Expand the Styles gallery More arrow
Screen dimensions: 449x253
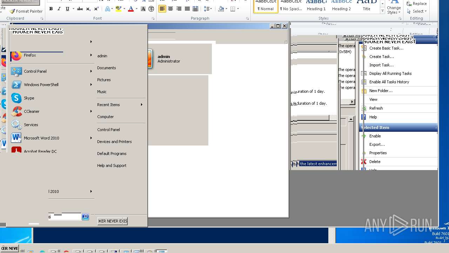pyautogui.click(x=382, y=11)
